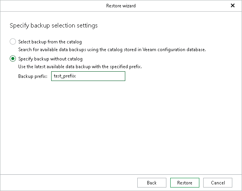This screenshot has width=242, height=191.
Task: Click the empty white area below Backup prefix
Action: tap(116, 124)
